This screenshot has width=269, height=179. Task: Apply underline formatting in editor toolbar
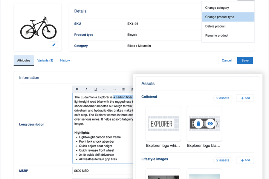coord(95,89)
